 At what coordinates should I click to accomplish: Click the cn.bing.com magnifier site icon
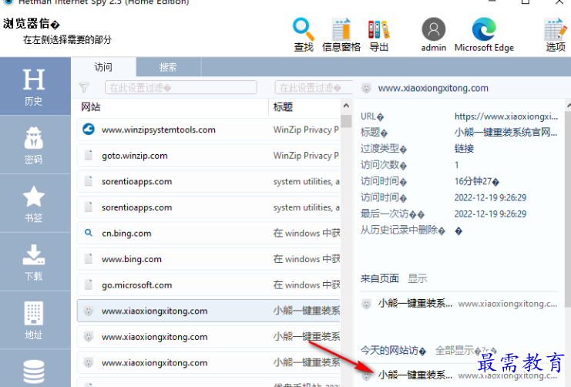(x=89, y=233)
